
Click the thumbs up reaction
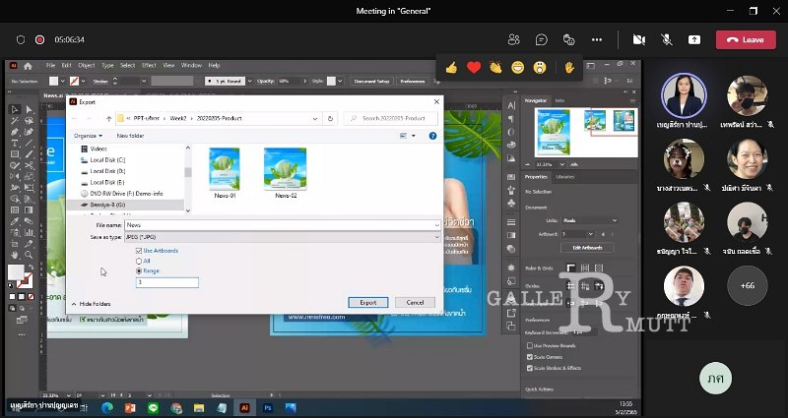point(451,67)
